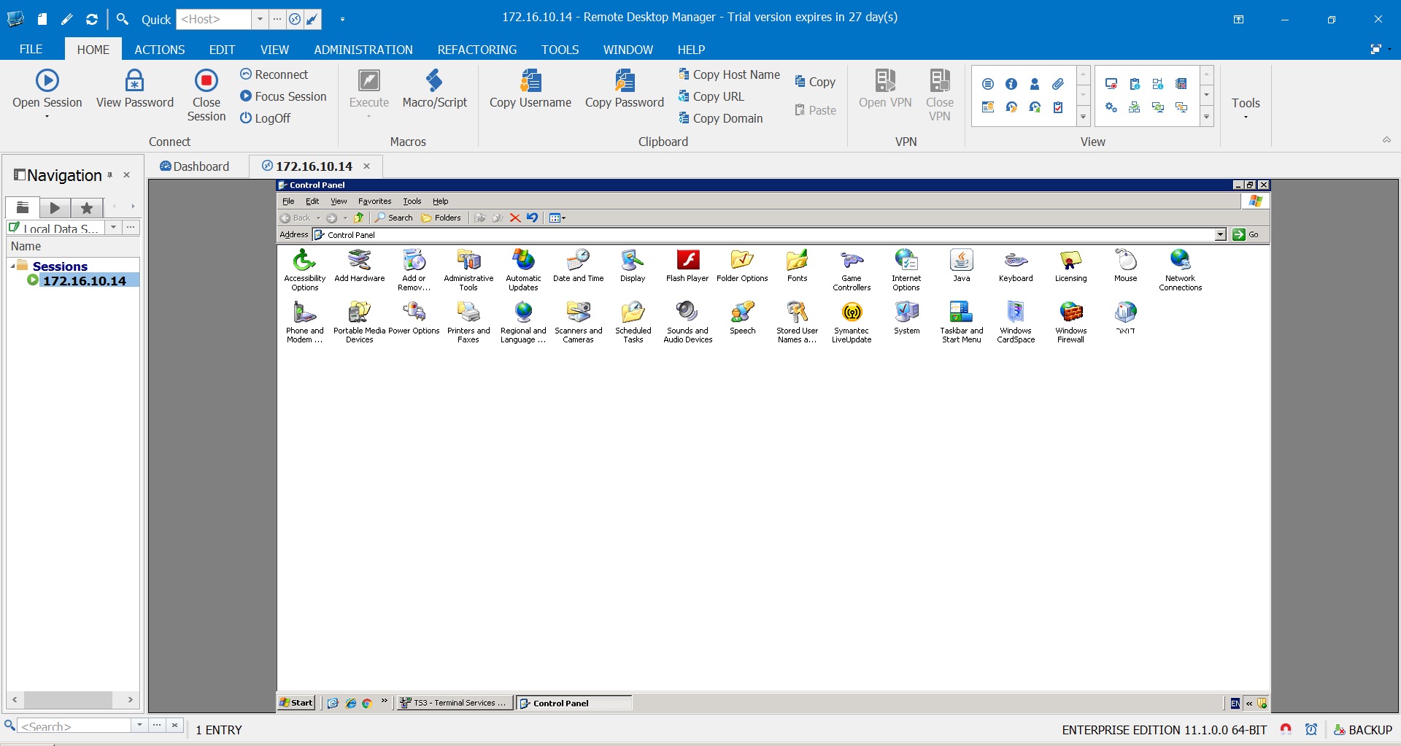
Task: Open Symantec LiveUpdate in remote Control Panel
Action: click(852, 322)
